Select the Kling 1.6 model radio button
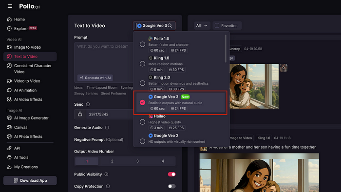The width and height of the screenshot is (341, 192). (x=142, y=64)
